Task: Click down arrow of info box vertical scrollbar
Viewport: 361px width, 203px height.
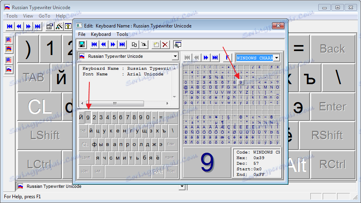Action: tap(174, 97)
